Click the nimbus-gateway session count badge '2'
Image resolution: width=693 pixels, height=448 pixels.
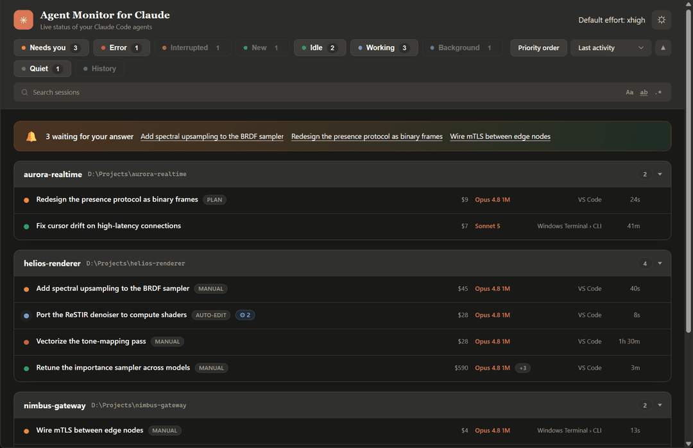645,406
